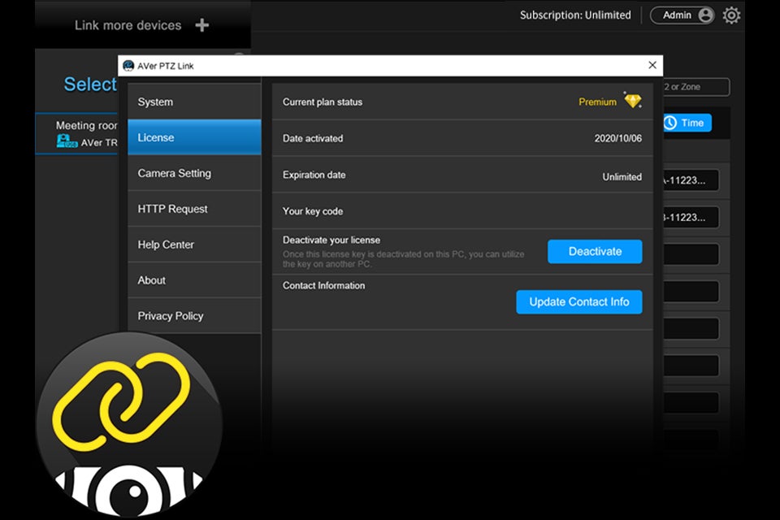This screenshot has width=780, height=520.
Task: Click the Admin account button
Action: [682, 15]
